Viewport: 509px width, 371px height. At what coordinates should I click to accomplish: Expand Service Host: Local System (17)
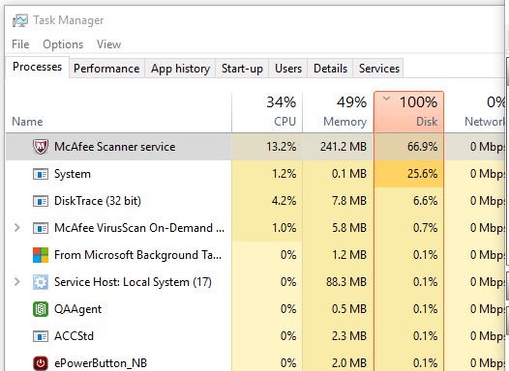17,282
